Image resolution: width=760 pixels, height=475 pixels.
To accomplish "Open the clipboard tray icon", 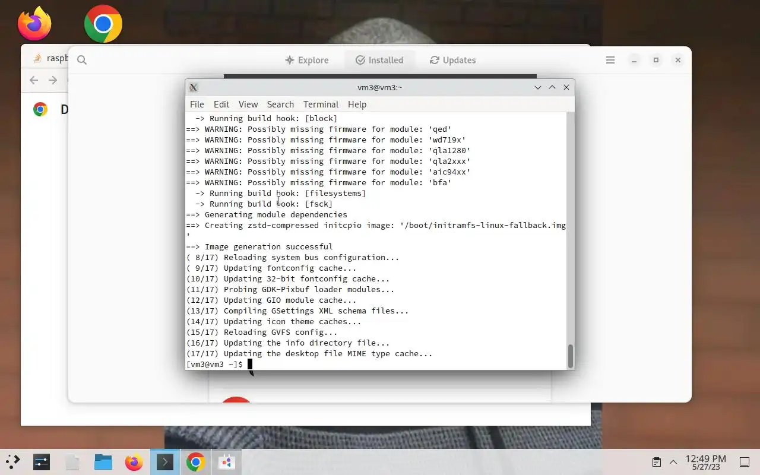I will tap(657, 462).
